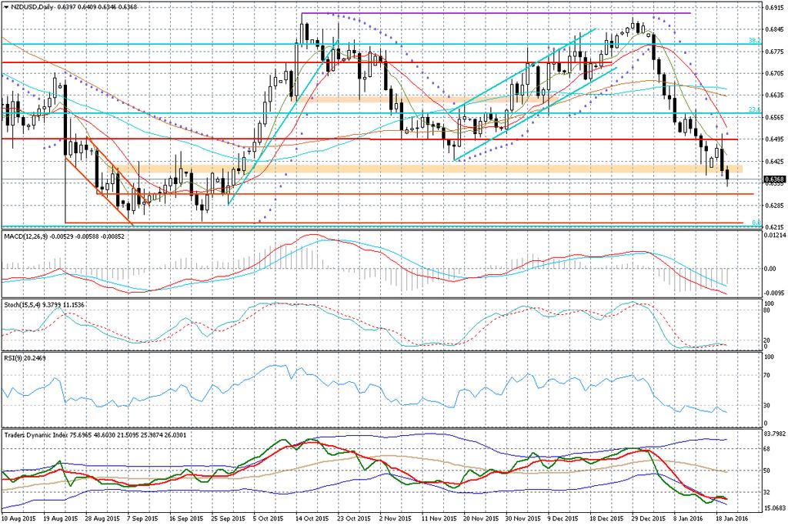Click the 0.6495 price axis value
788x526 pixels.
click(x=774, y=139)
